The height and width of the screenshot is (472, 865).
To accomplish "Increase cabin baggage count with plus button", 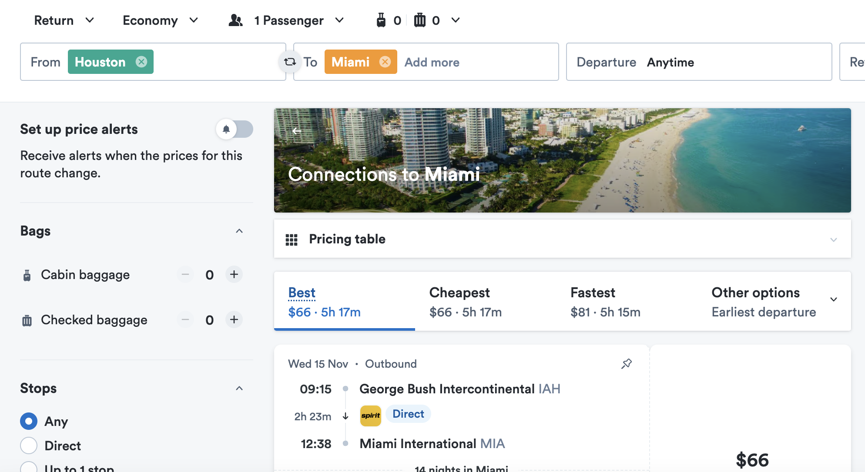I will (234, 274).
